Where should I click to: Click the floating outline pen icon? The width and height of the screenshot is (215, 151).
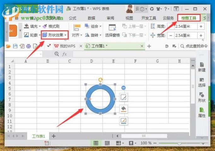tap(124, 121)
